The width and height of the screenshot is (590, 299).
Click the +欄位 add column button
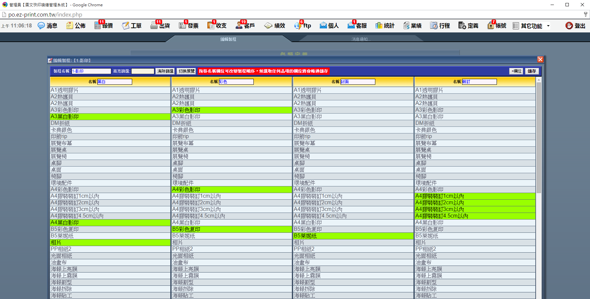pyautogui.click(x=516, y=71)
